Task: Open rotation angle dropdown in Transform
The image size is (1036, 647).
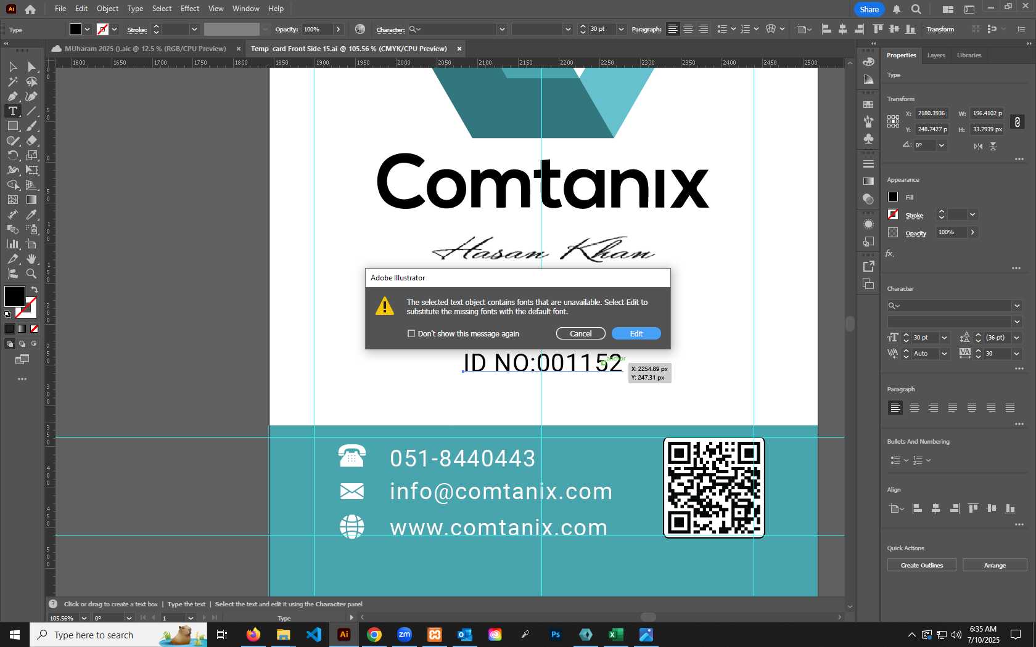Action: point(942,145)
